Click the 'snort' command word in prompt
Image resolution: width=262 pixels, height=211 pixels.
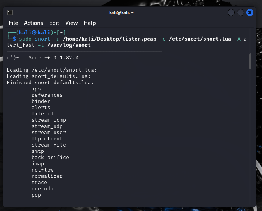tap(42, 39)
